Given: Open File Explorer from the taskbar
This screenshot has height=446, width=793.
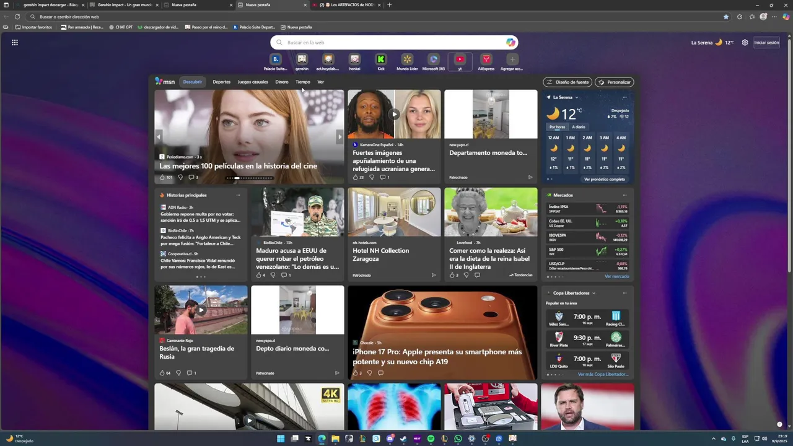Looking at the screenshot, I should pyautogui.click(x=335, y=439).
